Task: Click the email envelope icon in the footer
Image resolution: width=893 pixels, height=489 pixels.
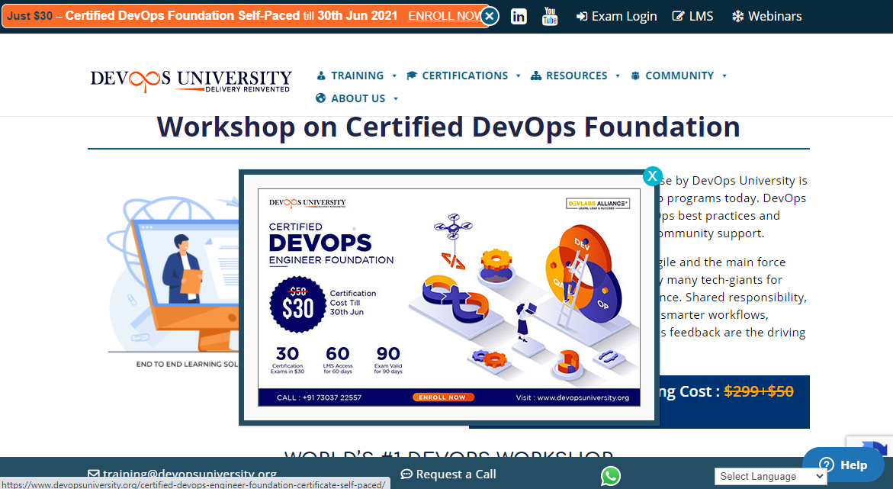Action: 92,473
